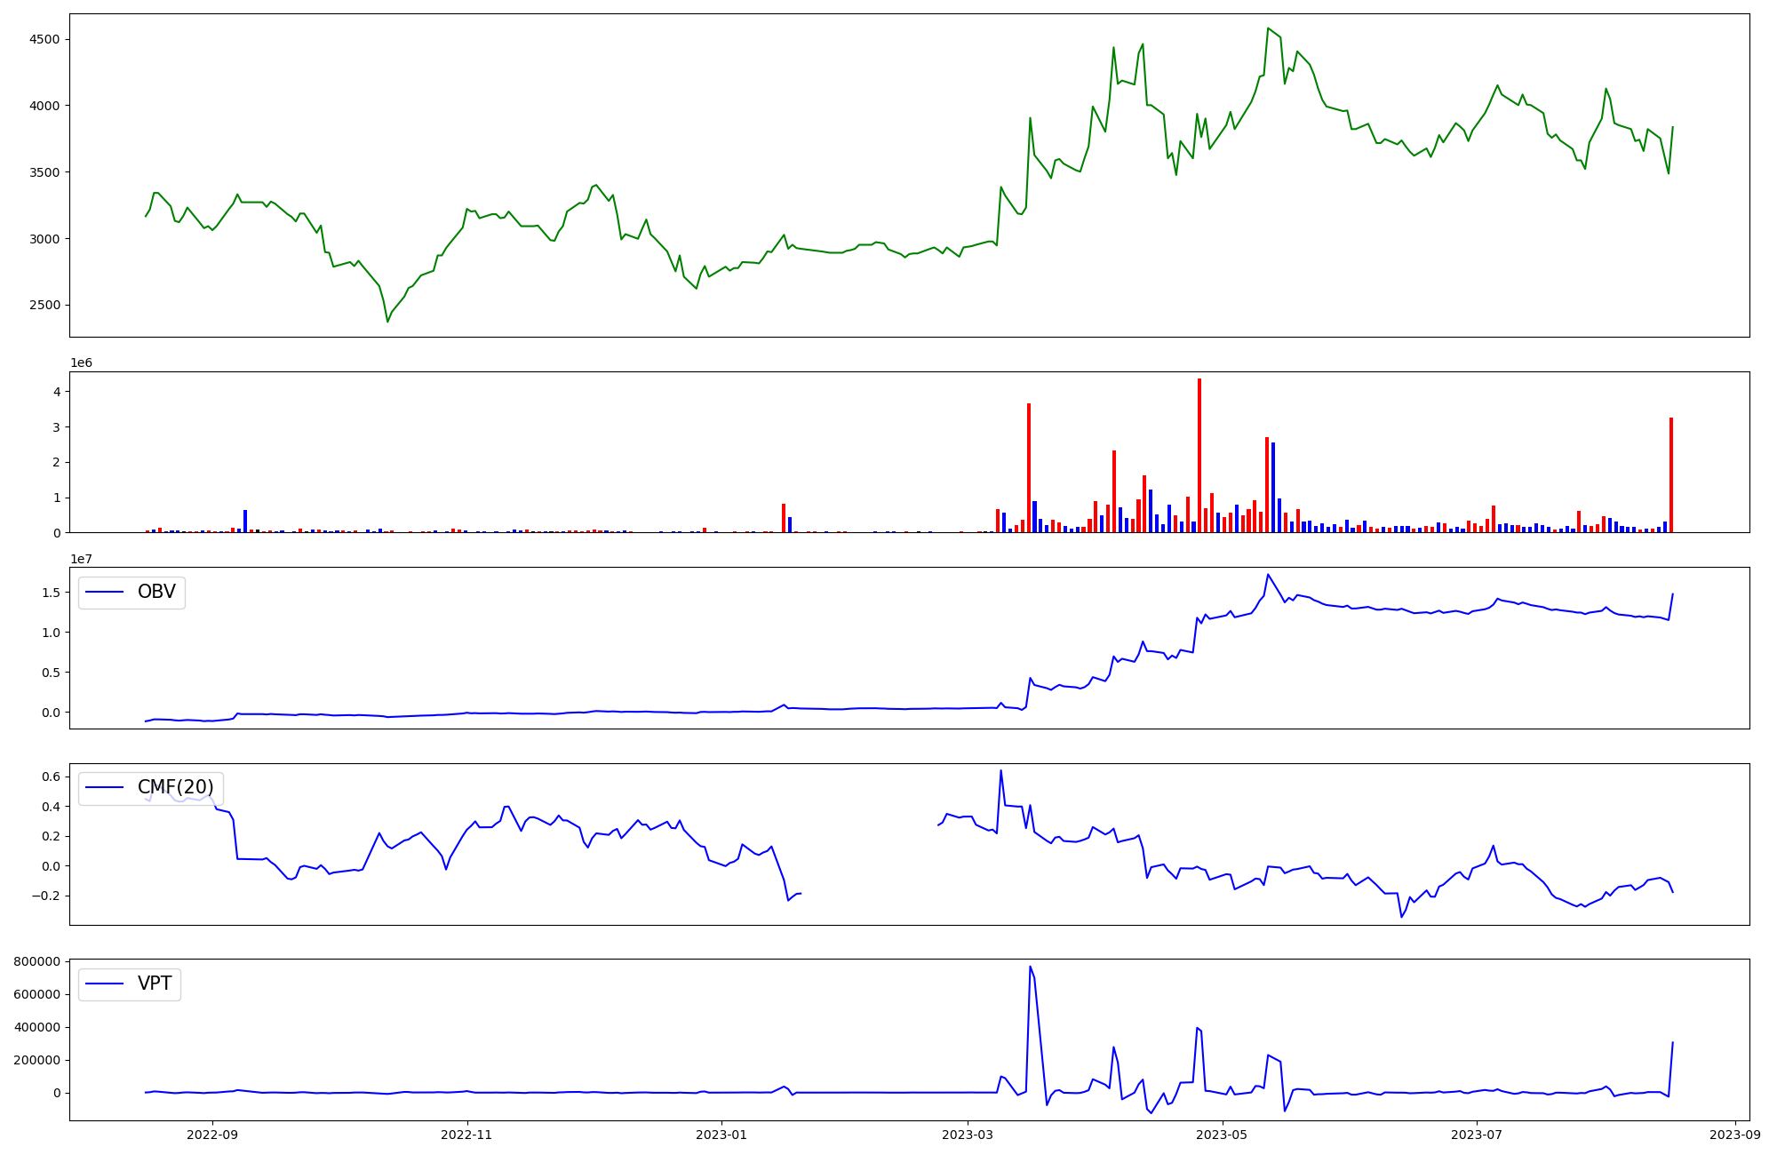Click the 4500 price axis tick label
The height and width of the screenshot is (1155, 1777).
point(44,40)
